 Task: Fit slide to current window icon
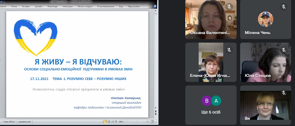(152, 122)
